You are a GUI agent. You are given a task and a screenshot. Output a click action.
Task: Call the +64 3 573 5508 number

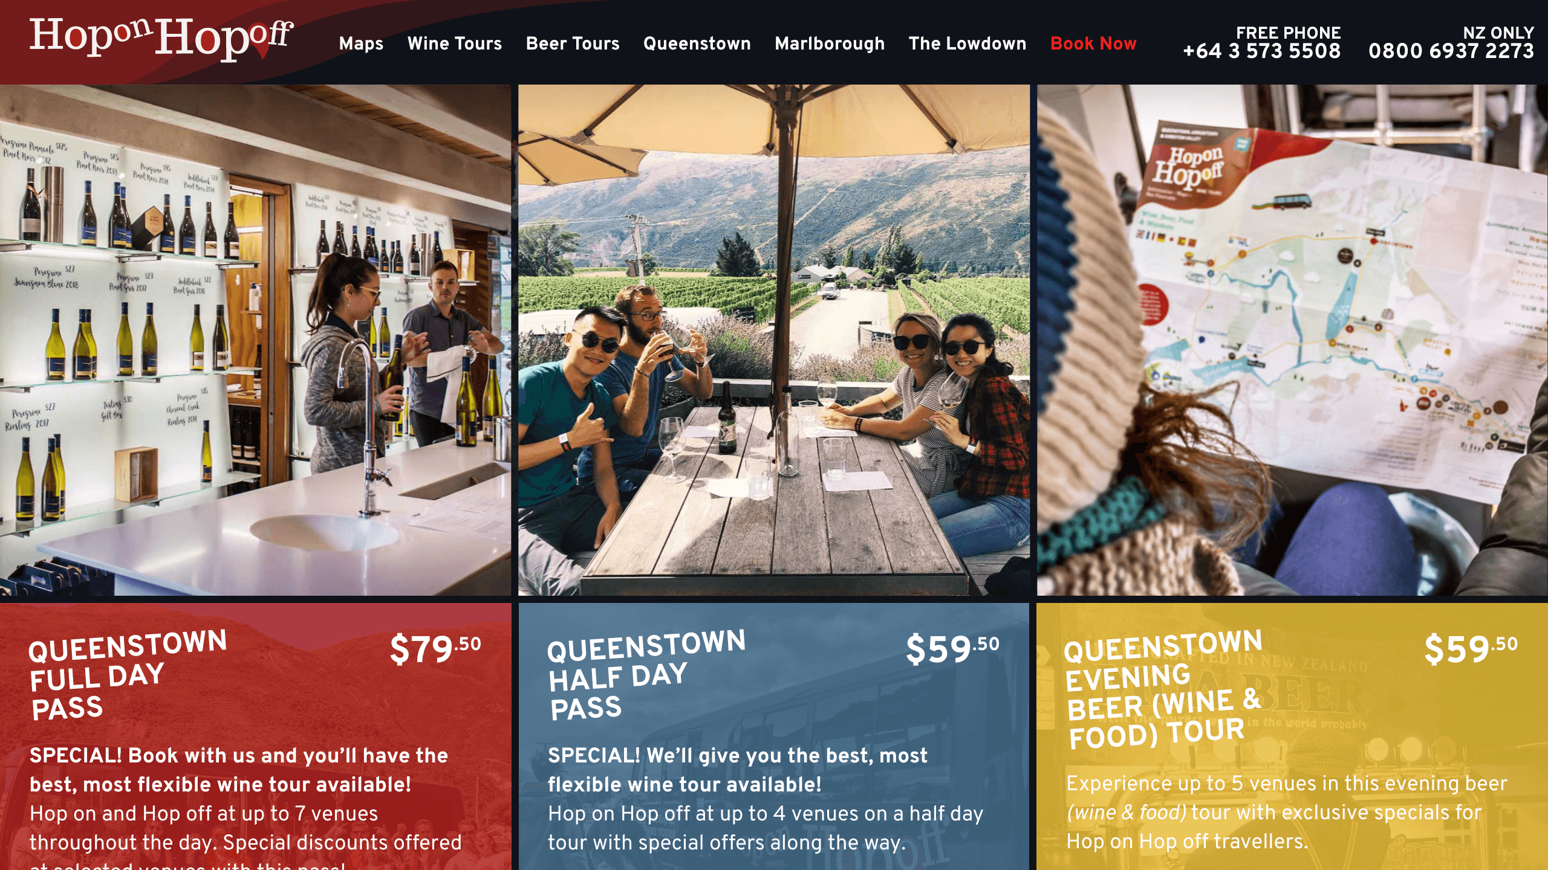1261,51
